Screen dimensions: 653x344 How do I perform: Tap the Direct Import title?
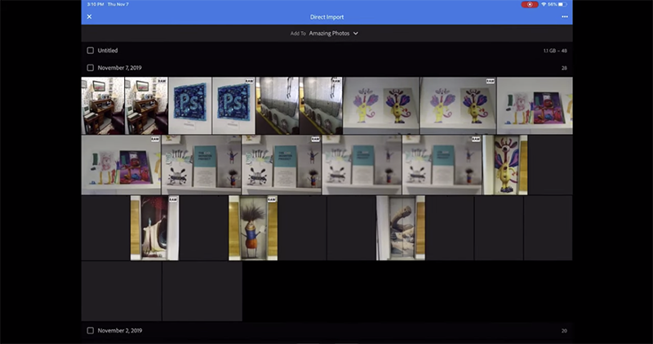click(326, 16)
